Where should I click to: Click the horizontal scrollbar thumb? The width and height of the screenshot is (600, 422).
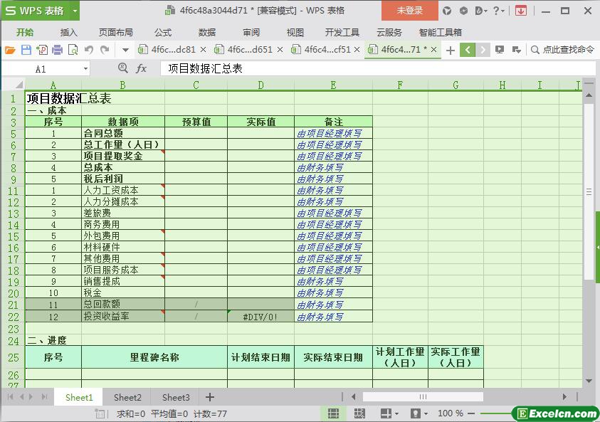click(x=423, y=397)
